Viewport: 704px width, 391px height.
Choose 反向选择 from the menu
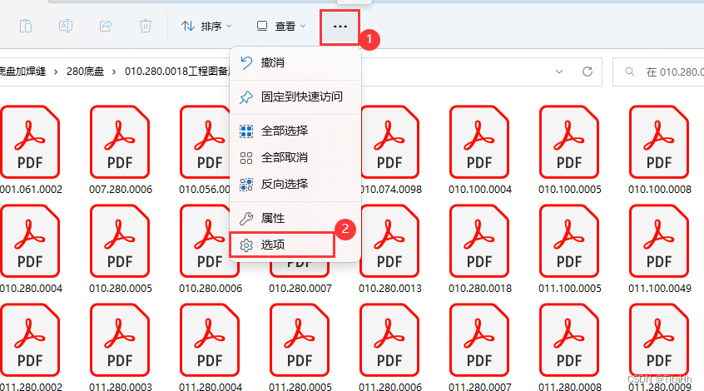295,184
